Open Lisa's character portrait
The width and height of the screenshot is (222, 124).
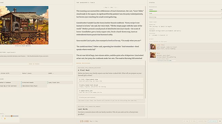[153, 47]
